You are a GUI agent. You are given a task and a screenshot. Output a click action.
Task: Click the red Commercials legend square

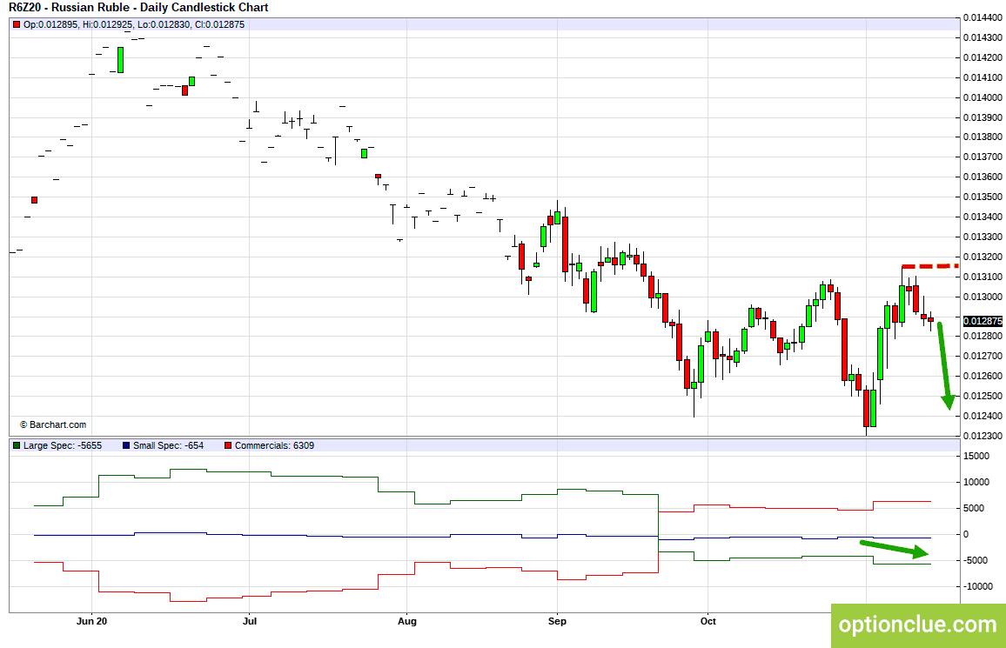tap(228, 445)
